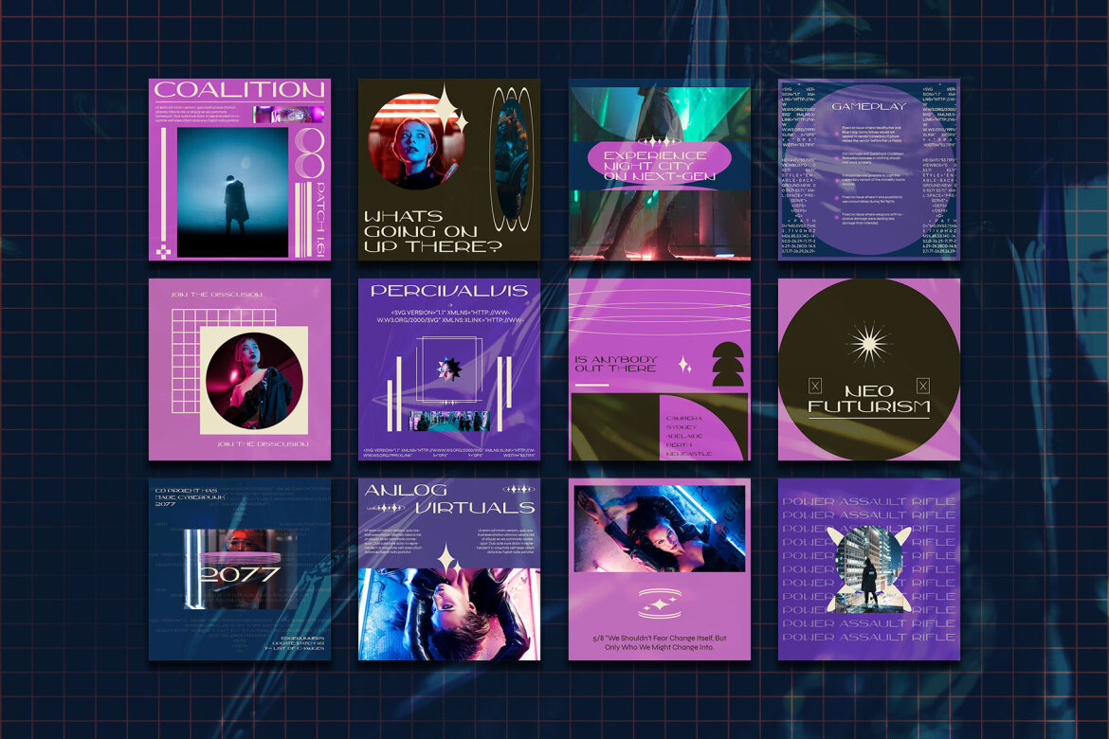Image resolution: width=1109 pixels, height=739 pixels.
Task: Click the crown icon above EXPERIENCE NIGHT CITY
Action: [x=658, y=138]
